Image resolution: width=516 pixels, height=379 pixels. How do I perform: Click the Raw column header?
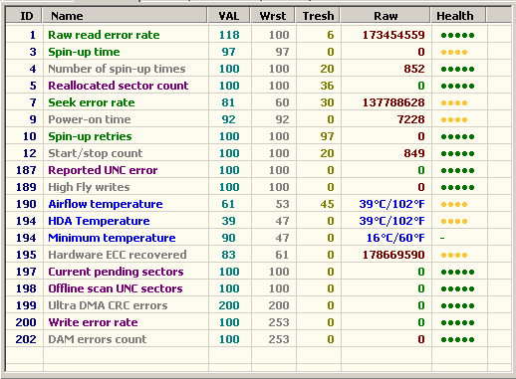point(386,16)
